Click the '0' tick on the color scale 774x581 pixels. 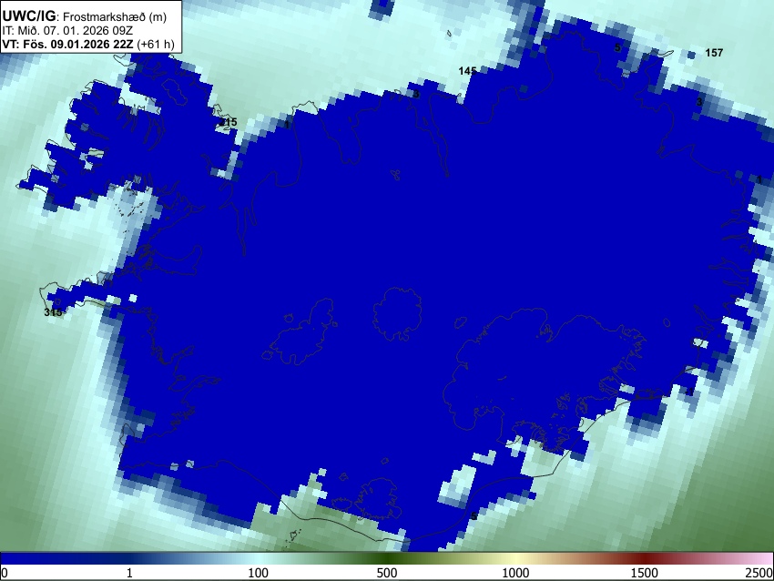pyautogui.click(x=5, y=573)
